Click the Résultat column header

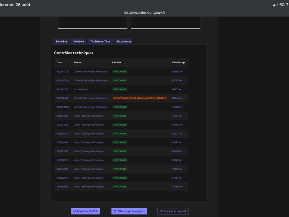click(x=116, y=62)
